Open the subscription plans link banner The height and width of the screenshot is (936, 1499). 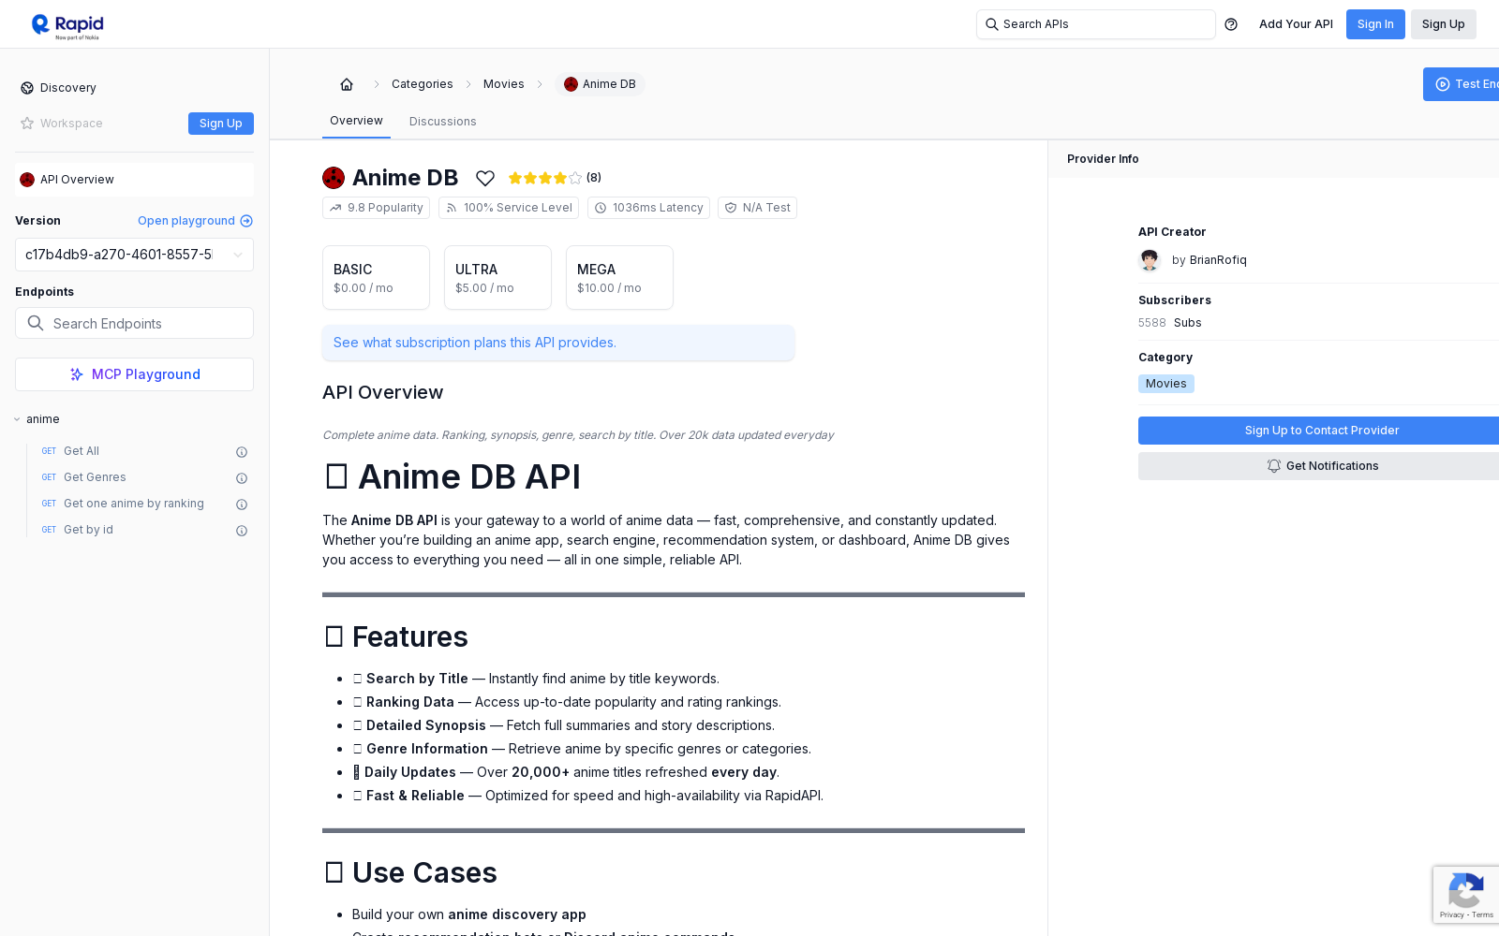click(558, 343)
